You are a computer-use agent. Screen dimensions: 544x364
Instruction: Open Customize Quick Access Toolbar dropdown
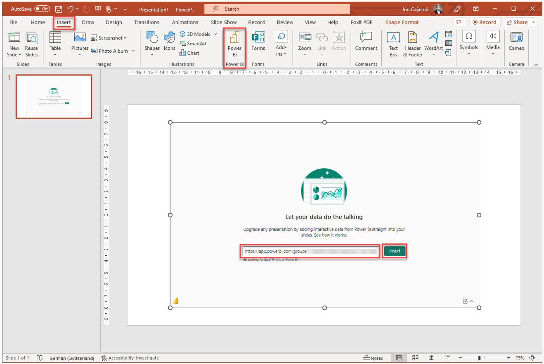click(124, 9)
